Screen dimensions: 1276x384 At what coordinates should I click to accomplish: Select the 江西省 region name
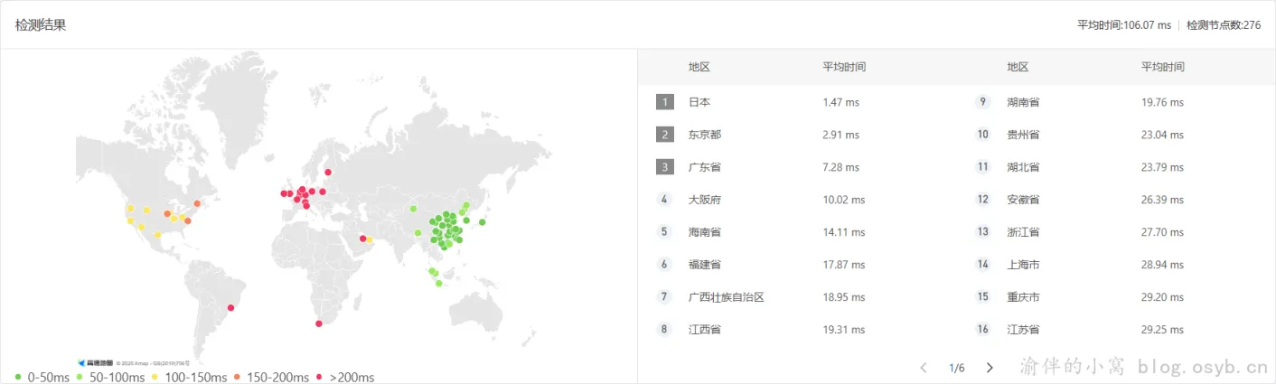(705, 330)
